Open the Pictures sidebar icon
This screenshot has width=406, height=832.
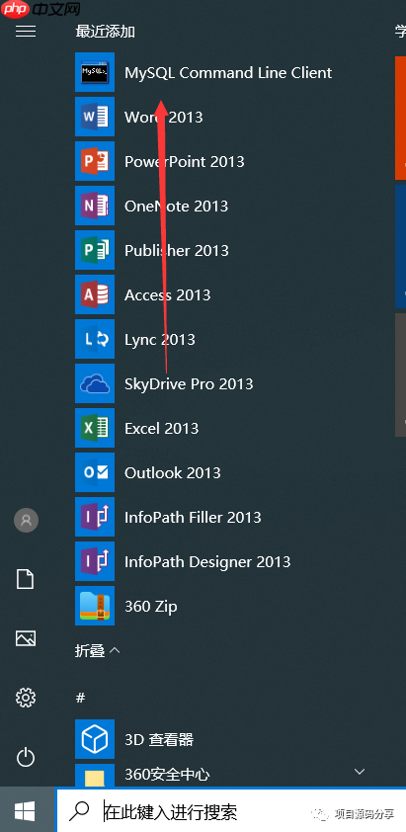coord(26,637)
